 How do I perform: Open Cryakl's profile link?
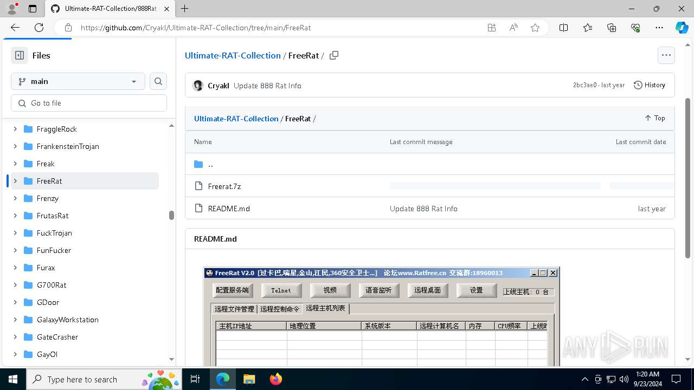point(219,86)
